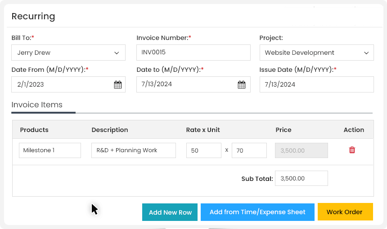
Task: Select the rate field showing 50
Action: click(203, 150)
